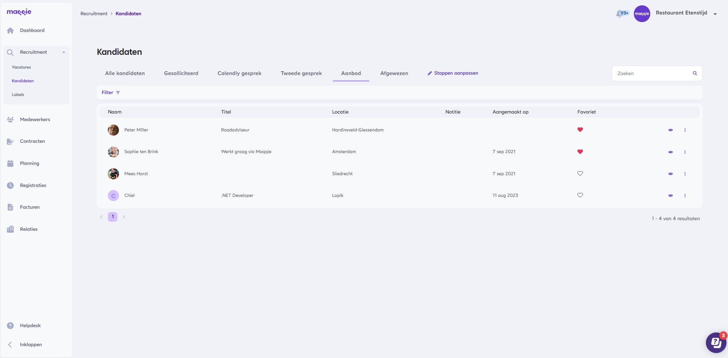Switch to the Calendly gesprek tab

[x=239, y=74]
